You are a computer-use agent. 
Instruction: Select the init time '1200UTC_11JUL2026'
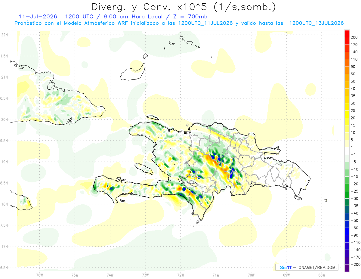point(205,23)
